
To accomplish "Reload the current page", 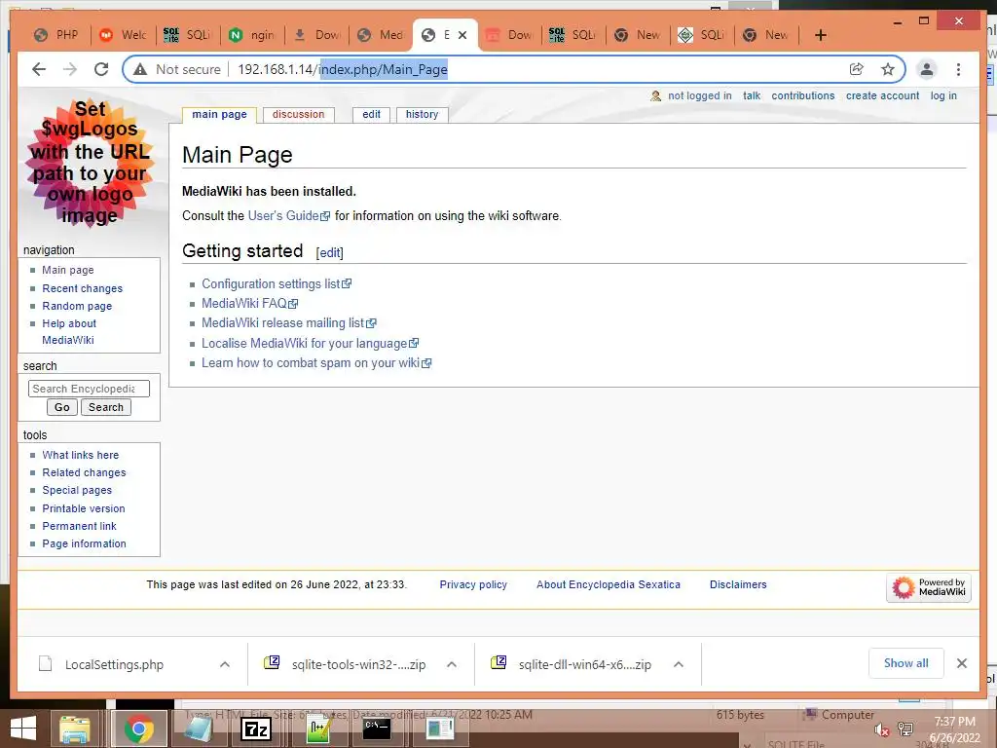I will point(101,69).
